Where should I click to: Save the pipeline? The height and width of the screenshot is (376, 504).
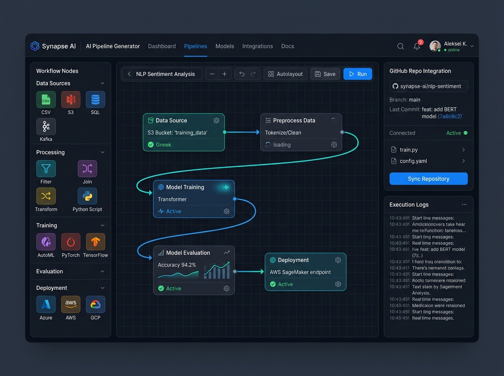click(x=325, y=74)
